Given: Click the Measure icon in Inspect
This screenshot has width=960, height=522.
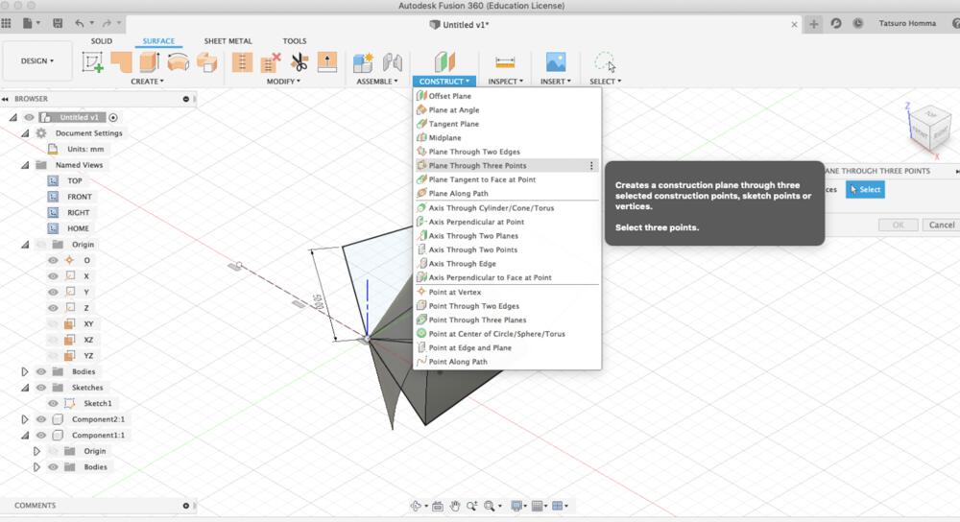Looking at the screenshot, I should pos(505,61).
